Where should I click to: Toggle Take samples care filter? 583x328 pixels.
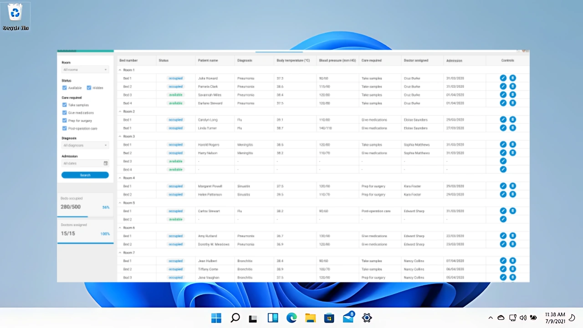65,105
